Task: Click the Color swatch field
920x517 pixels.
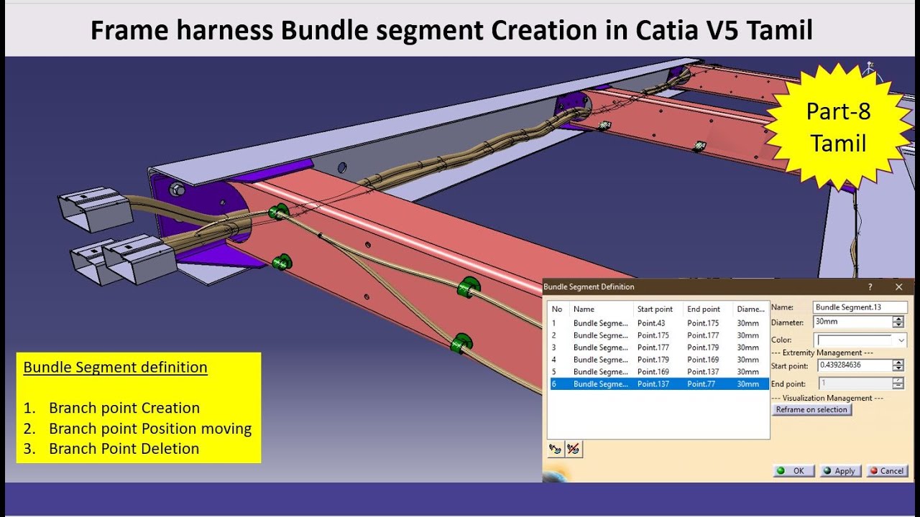Action: [855, 340]
